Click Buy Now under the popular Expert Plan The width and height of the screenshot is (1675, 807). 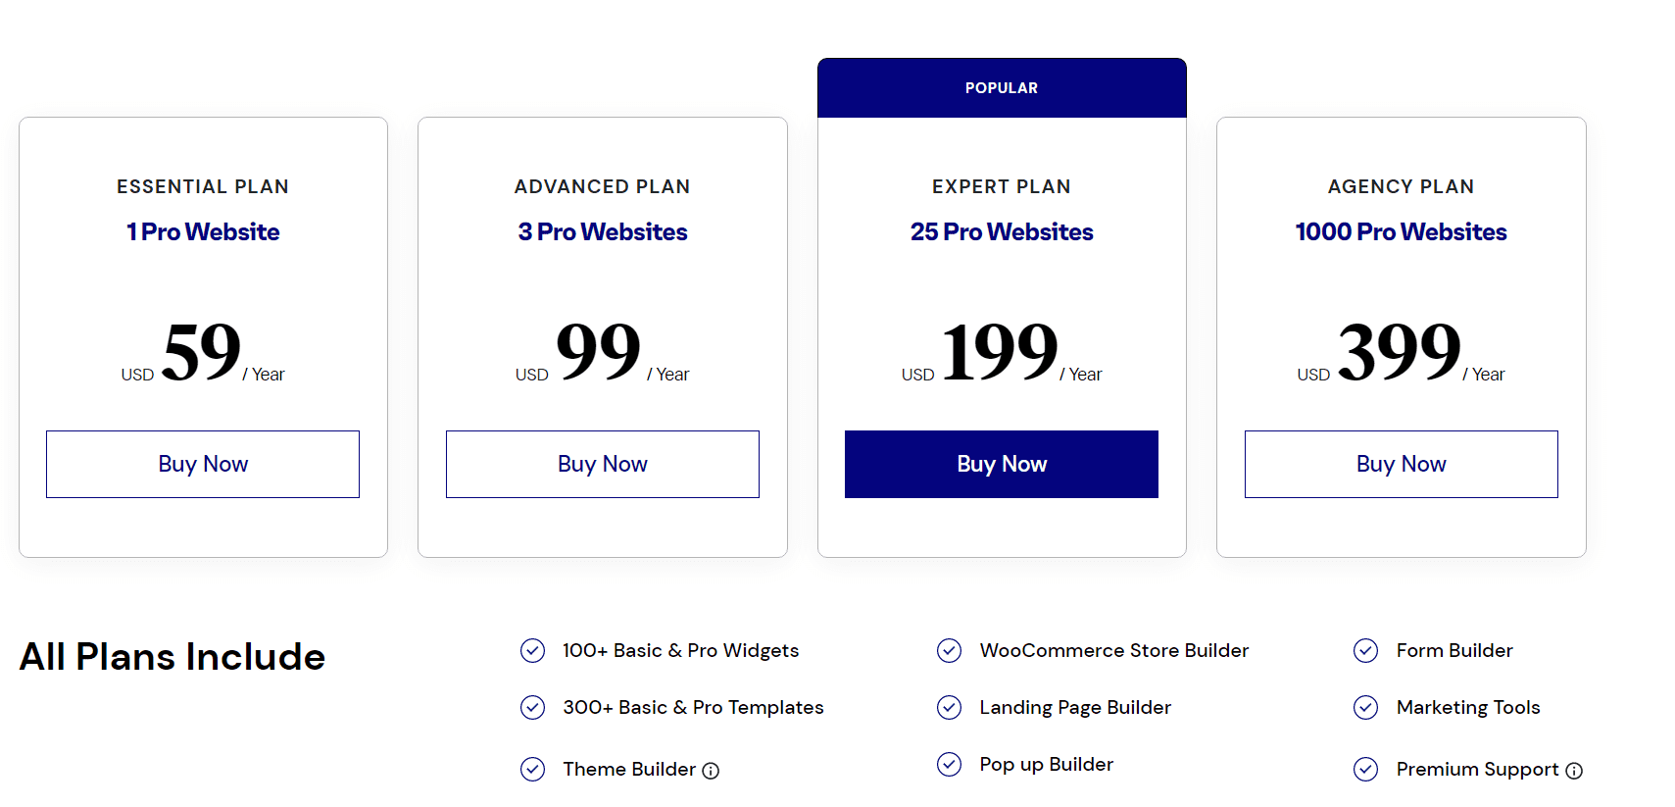tap(1001, 463)
